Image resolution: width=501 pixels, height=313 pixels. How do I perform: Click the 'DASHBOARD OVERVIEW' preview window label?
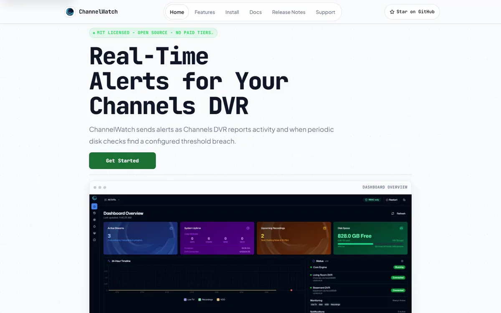coord(385,187)
